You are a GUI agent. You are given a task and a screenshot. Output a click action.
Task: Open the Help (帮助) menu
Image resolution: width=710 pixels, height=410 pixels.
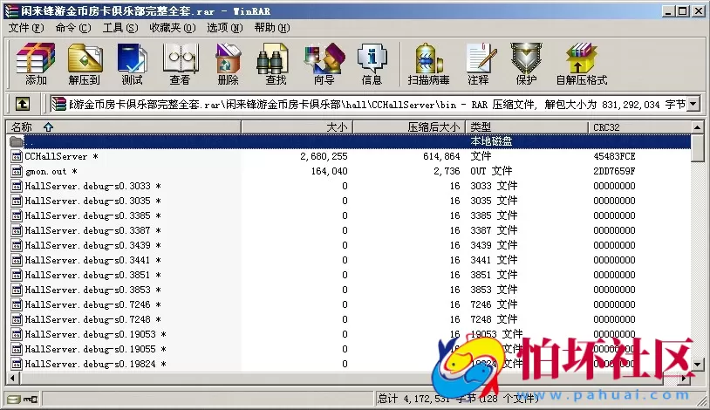271,28
